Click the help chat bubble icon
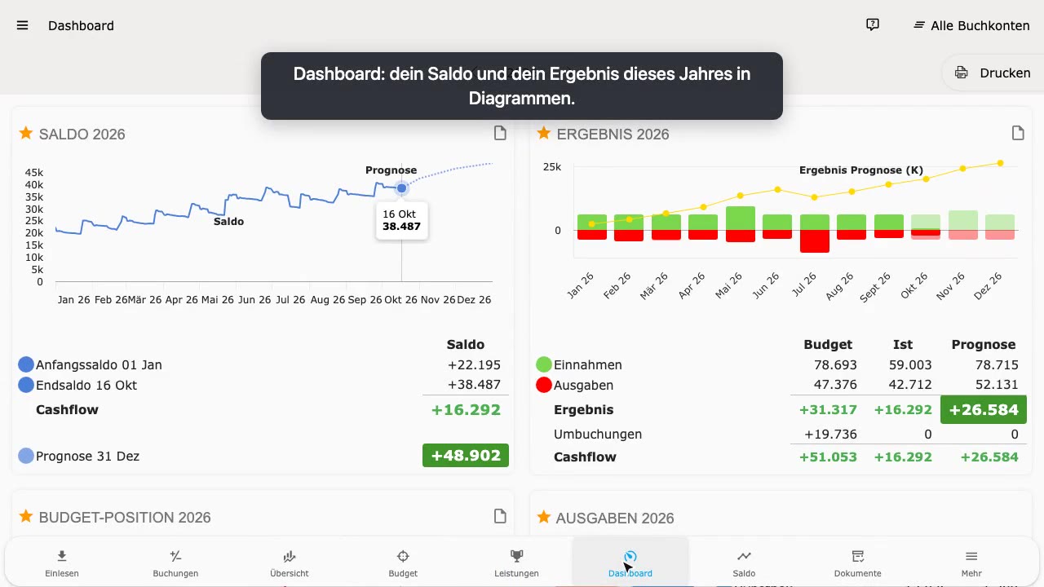The width and height of the screenshot is (1044, 587). 873,25
